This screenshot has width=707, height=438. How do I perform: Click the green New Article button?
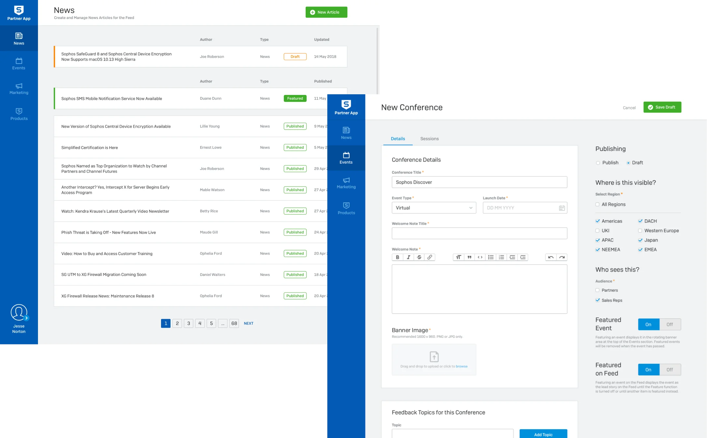[x=326, y=12]
